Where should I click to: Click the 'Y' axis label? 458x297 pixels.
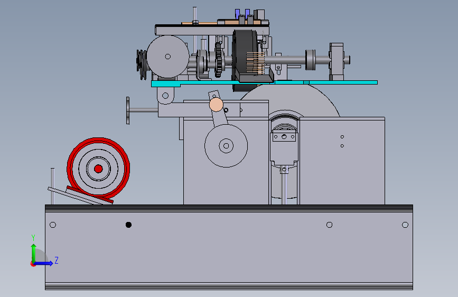click(x=33, y=238)
